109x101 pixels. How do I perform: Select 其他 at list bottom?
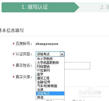pos(50,97)
